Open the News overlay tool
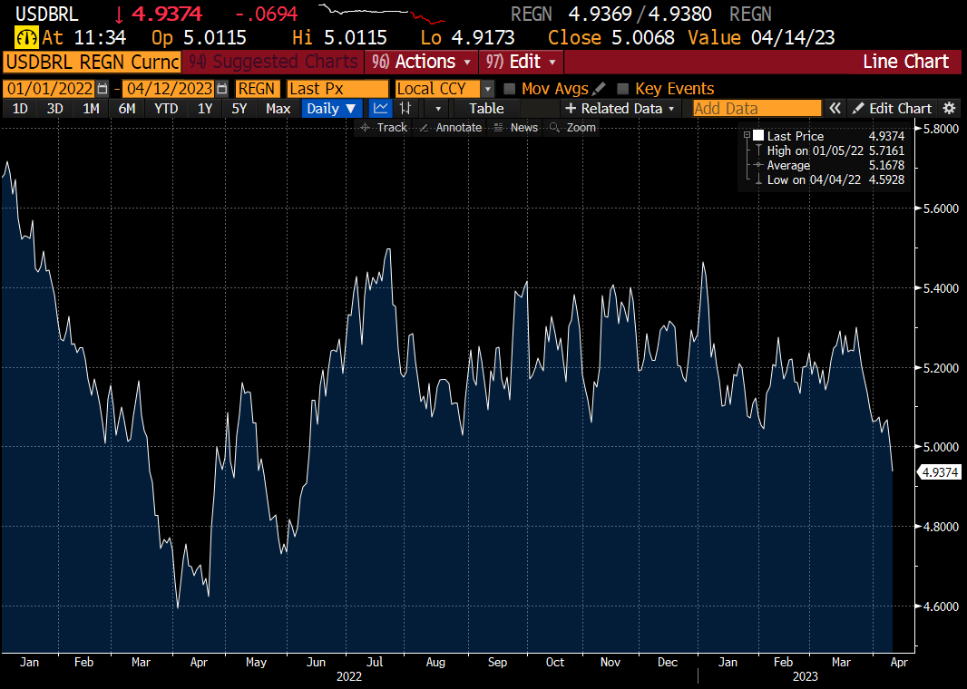Viewport: 967px width, 689px height. point(516,128)
